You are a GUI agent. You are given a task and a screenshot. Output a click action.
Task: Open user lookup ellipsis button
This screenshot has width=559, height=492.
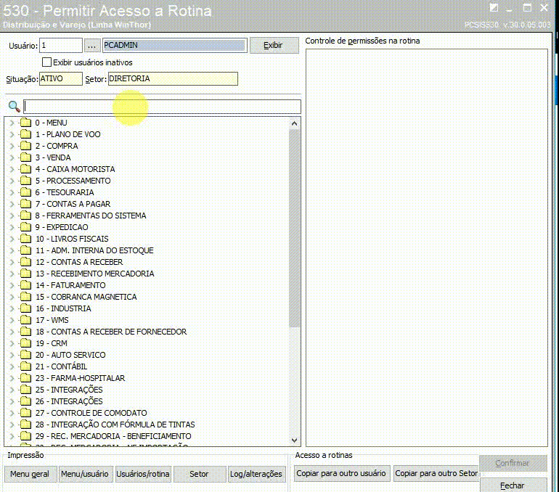click(91, 46)
